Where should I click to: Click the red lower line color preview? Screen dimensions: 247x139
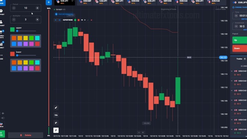[12, 54]
